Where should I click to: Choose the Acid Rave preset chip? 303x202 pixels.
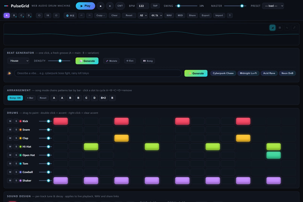click(269, 73)
